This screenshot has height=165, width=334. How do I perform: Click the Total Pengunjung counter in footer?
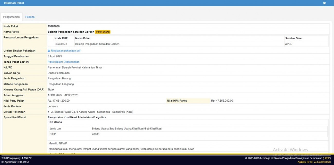click(17, 158)
